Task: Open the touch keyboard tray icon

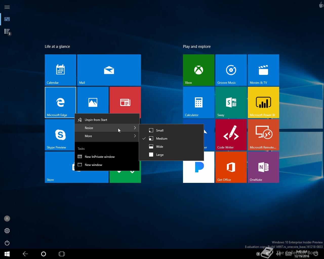Action: 288,254
